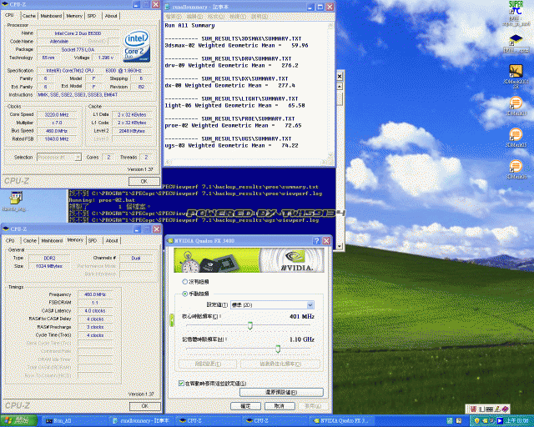Click the Core Speed value 3220.0 MHz
The width and height of the screenshot is (534, 427).
tap(57, 114)
